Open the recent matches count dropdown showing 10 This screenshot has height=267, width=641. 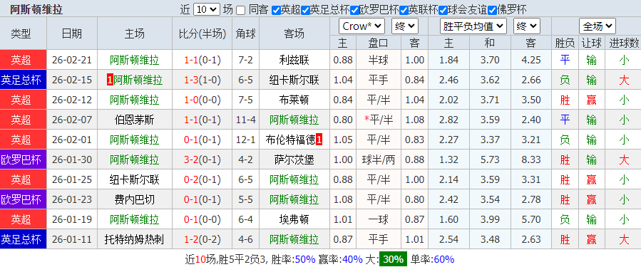tap(207, 10)
